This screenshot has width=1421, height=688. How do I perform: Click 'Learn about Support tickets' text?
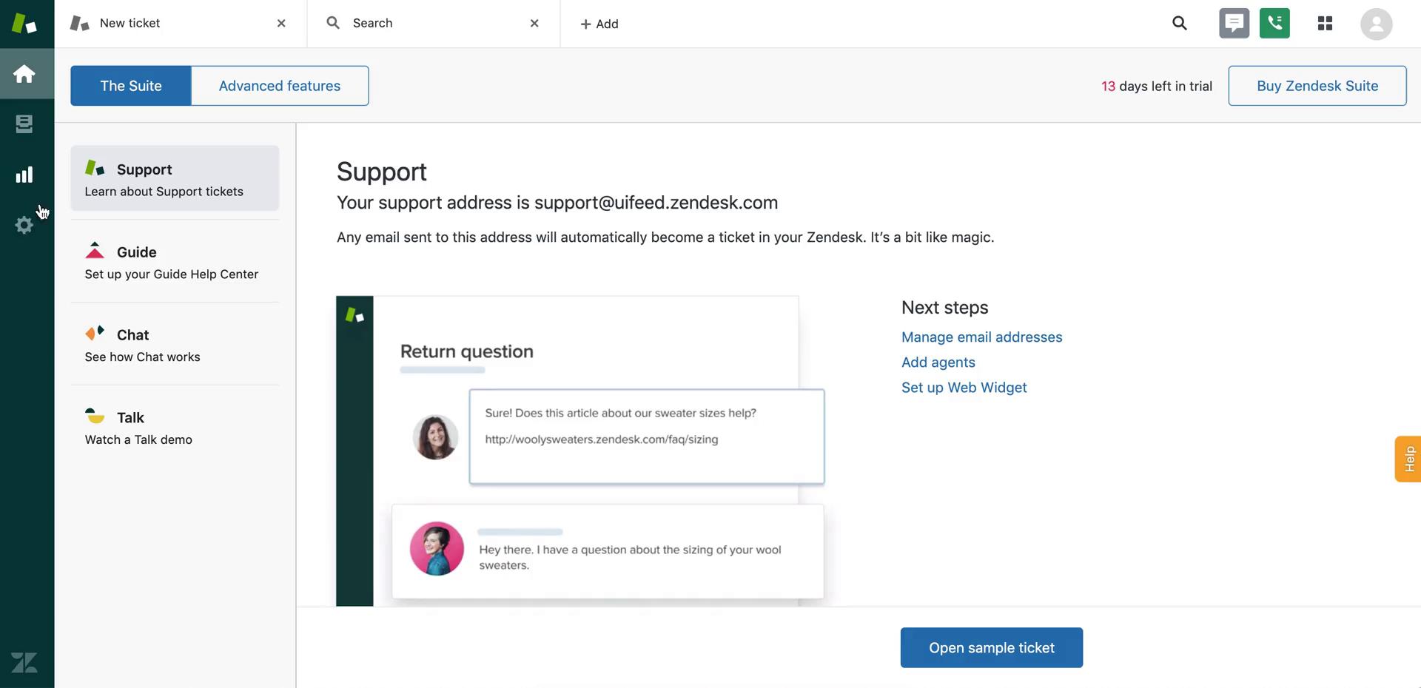[164, 192]
